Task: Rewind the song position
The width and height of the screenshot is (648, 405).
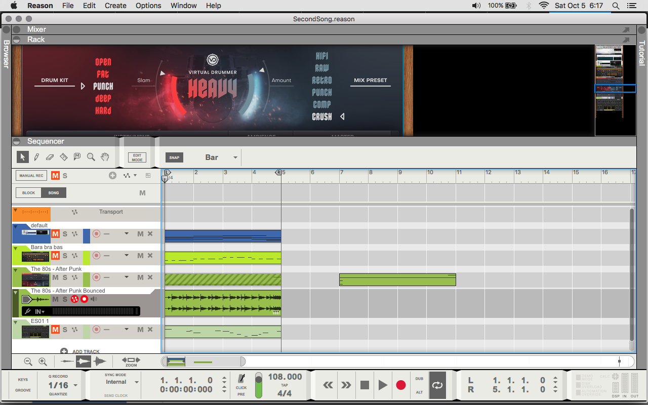Action: pyautogui.click(x=328, y=385)
